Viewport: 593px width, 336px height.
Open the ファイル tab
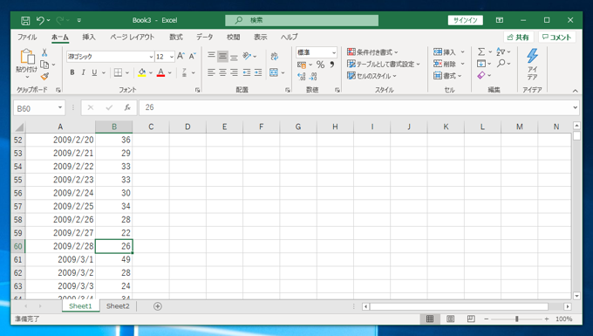click(x=27, y=37)
